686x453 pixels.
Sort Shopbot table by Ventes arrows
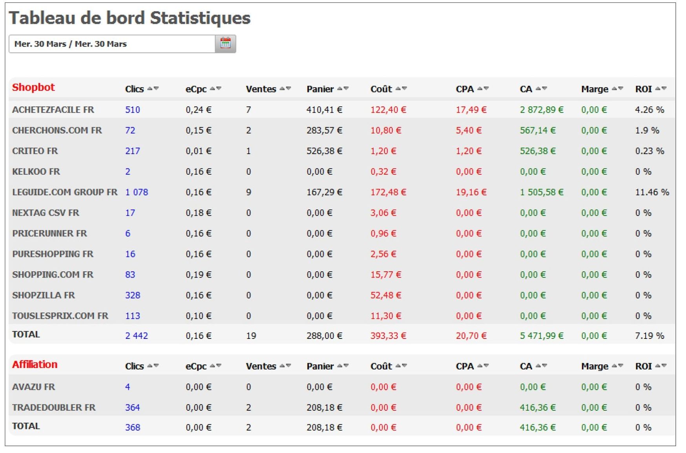tap(285, 89)
